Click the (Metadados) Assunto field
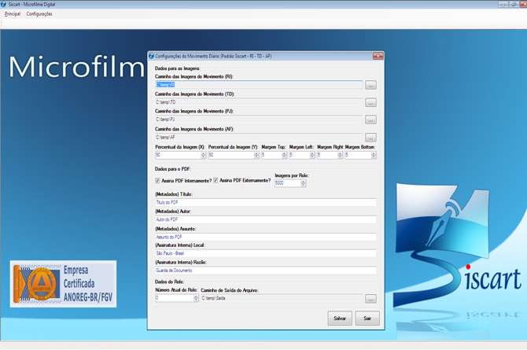The image size is (527, 350). click(266, 237)
